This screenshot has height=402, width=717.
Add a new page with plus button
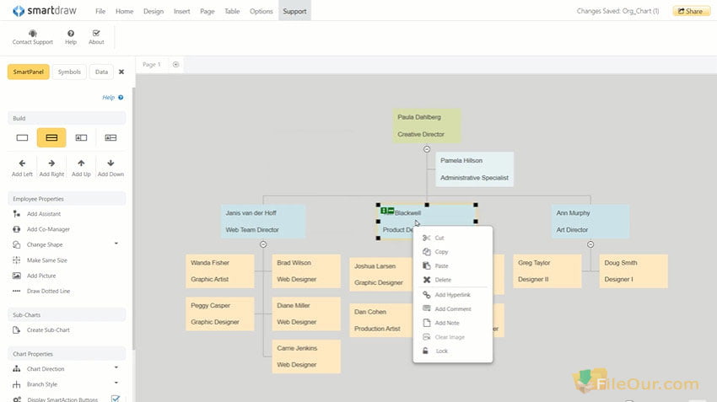175,64
